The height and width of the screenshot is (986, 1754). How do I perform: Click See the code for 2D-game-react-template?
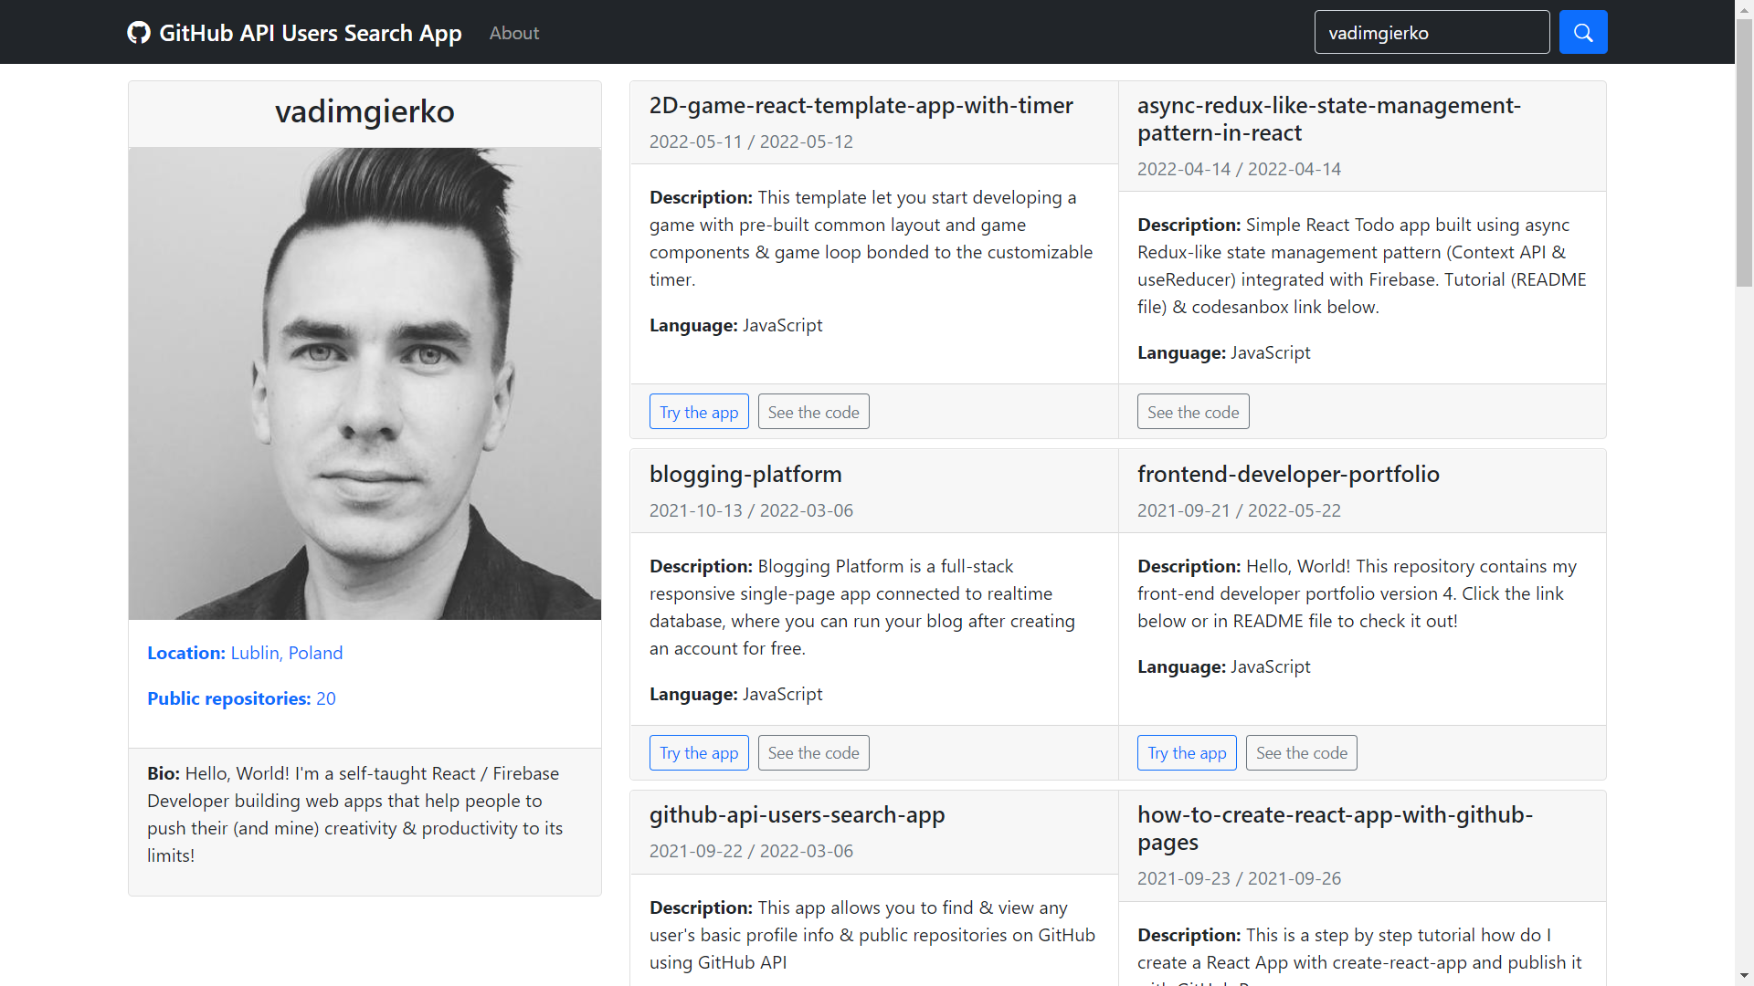click(814, 412)
